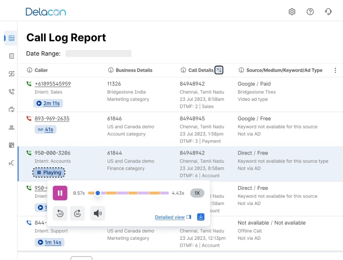Screen dimensions: 343x260
Task: Rewind the recording by 10 seconds
Action: point(60,213)
